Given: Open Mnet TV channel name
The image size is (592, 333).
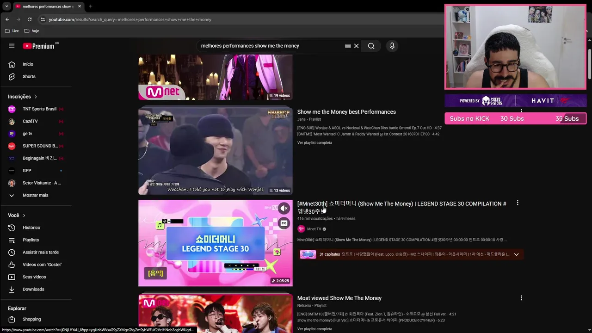Looking at the screenshot, I should click(x=314, y=229).
